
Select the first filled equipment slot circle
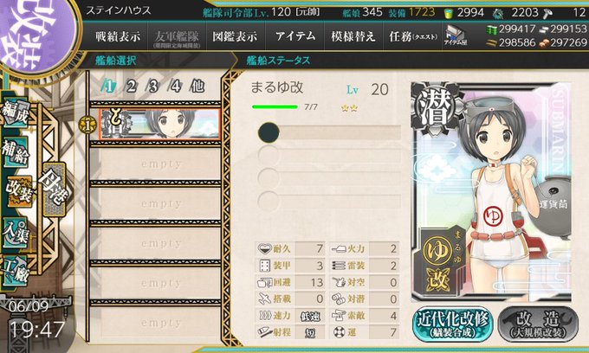point(269,132)
